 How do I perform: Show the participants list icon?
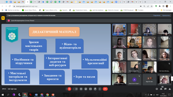pos(161,89)
